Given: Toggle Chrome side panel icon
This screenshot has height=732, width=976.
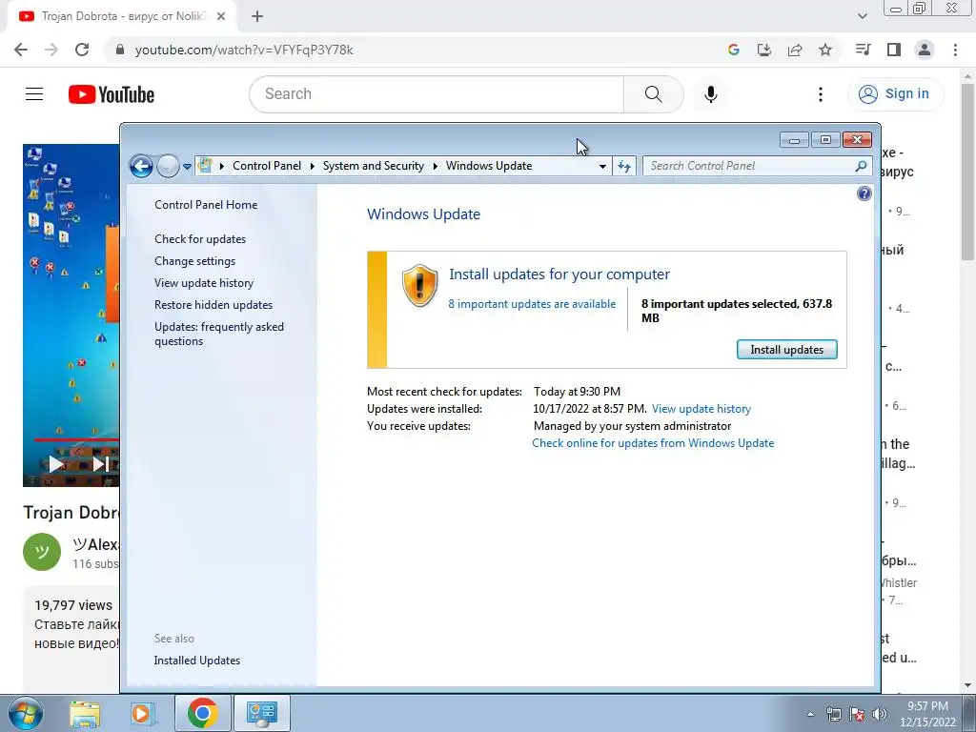Looking at the screenshot, I should [x=894, y=50].
